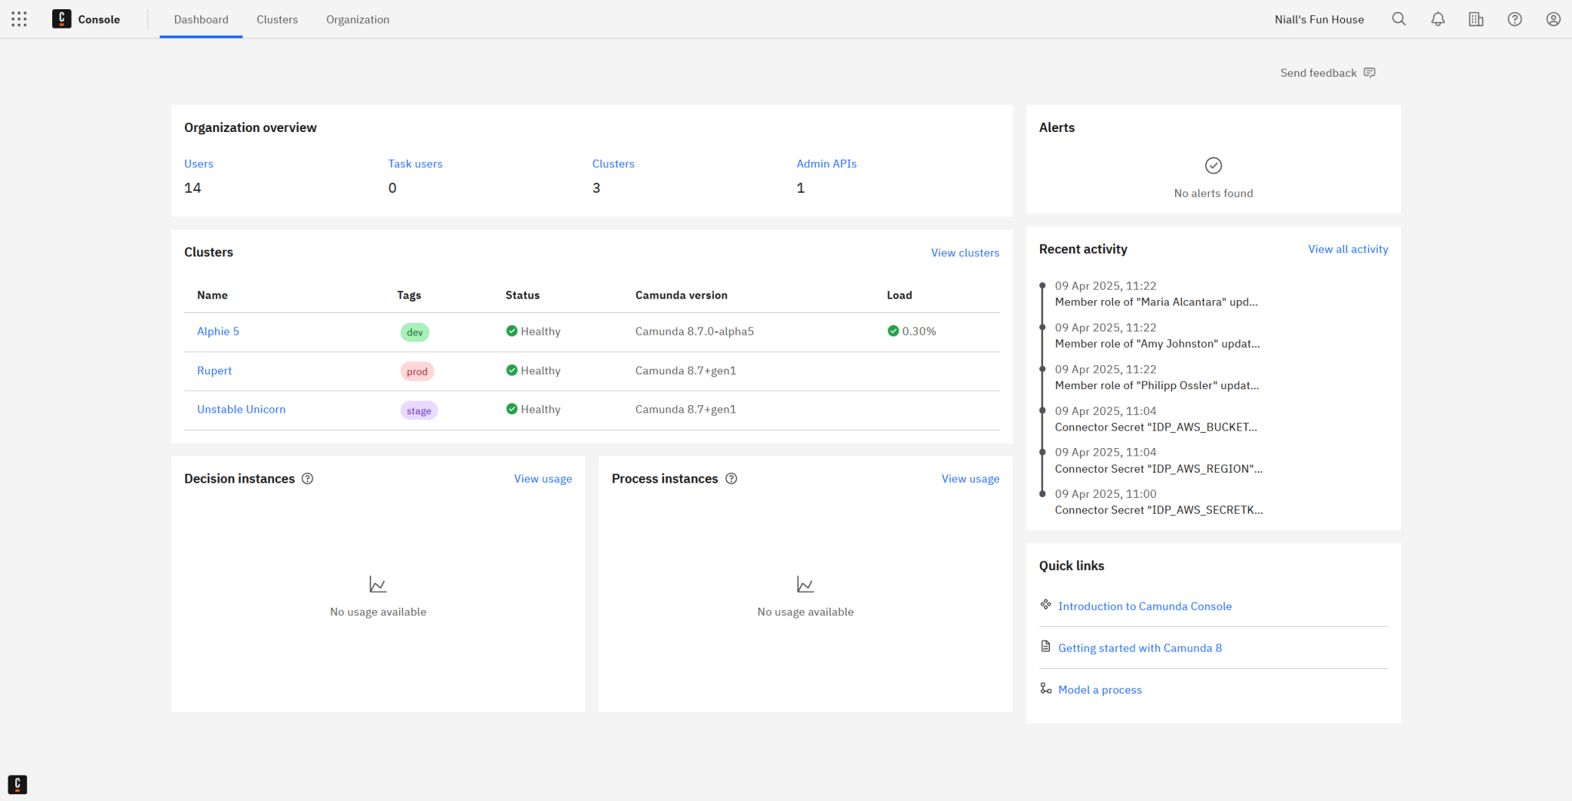Switch to the Organization tab
Screen dimensions: 1572x801
pyautogui.click(x=357, y=19)
